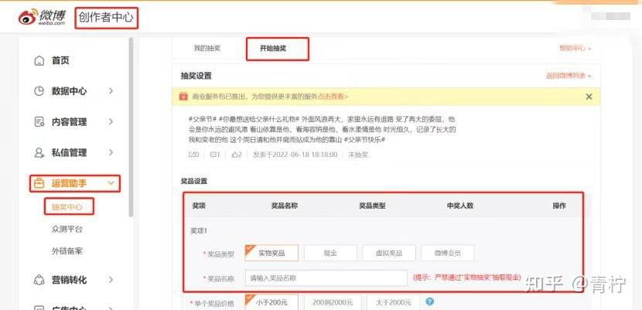Expand the 内容管理 menu arrow
Viewport: 642px width, 310px height.
[111, 121]
